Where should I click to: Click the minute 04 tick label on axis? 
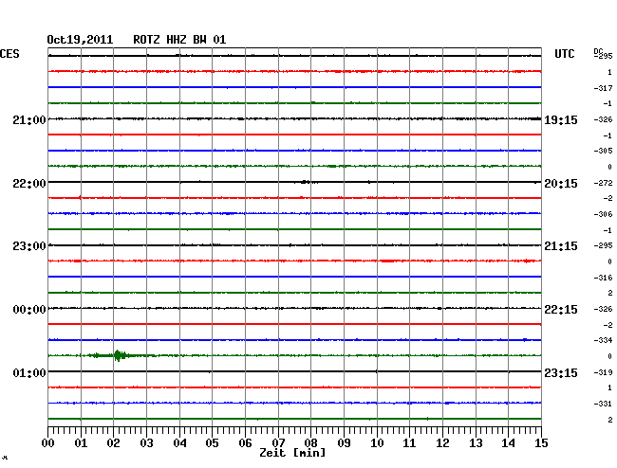pos(179,443)
